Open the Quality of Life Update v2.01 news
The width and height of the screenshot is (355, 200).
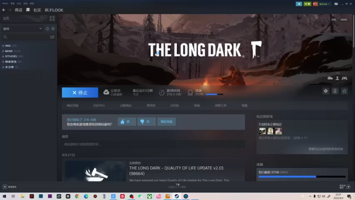[176, 171]
